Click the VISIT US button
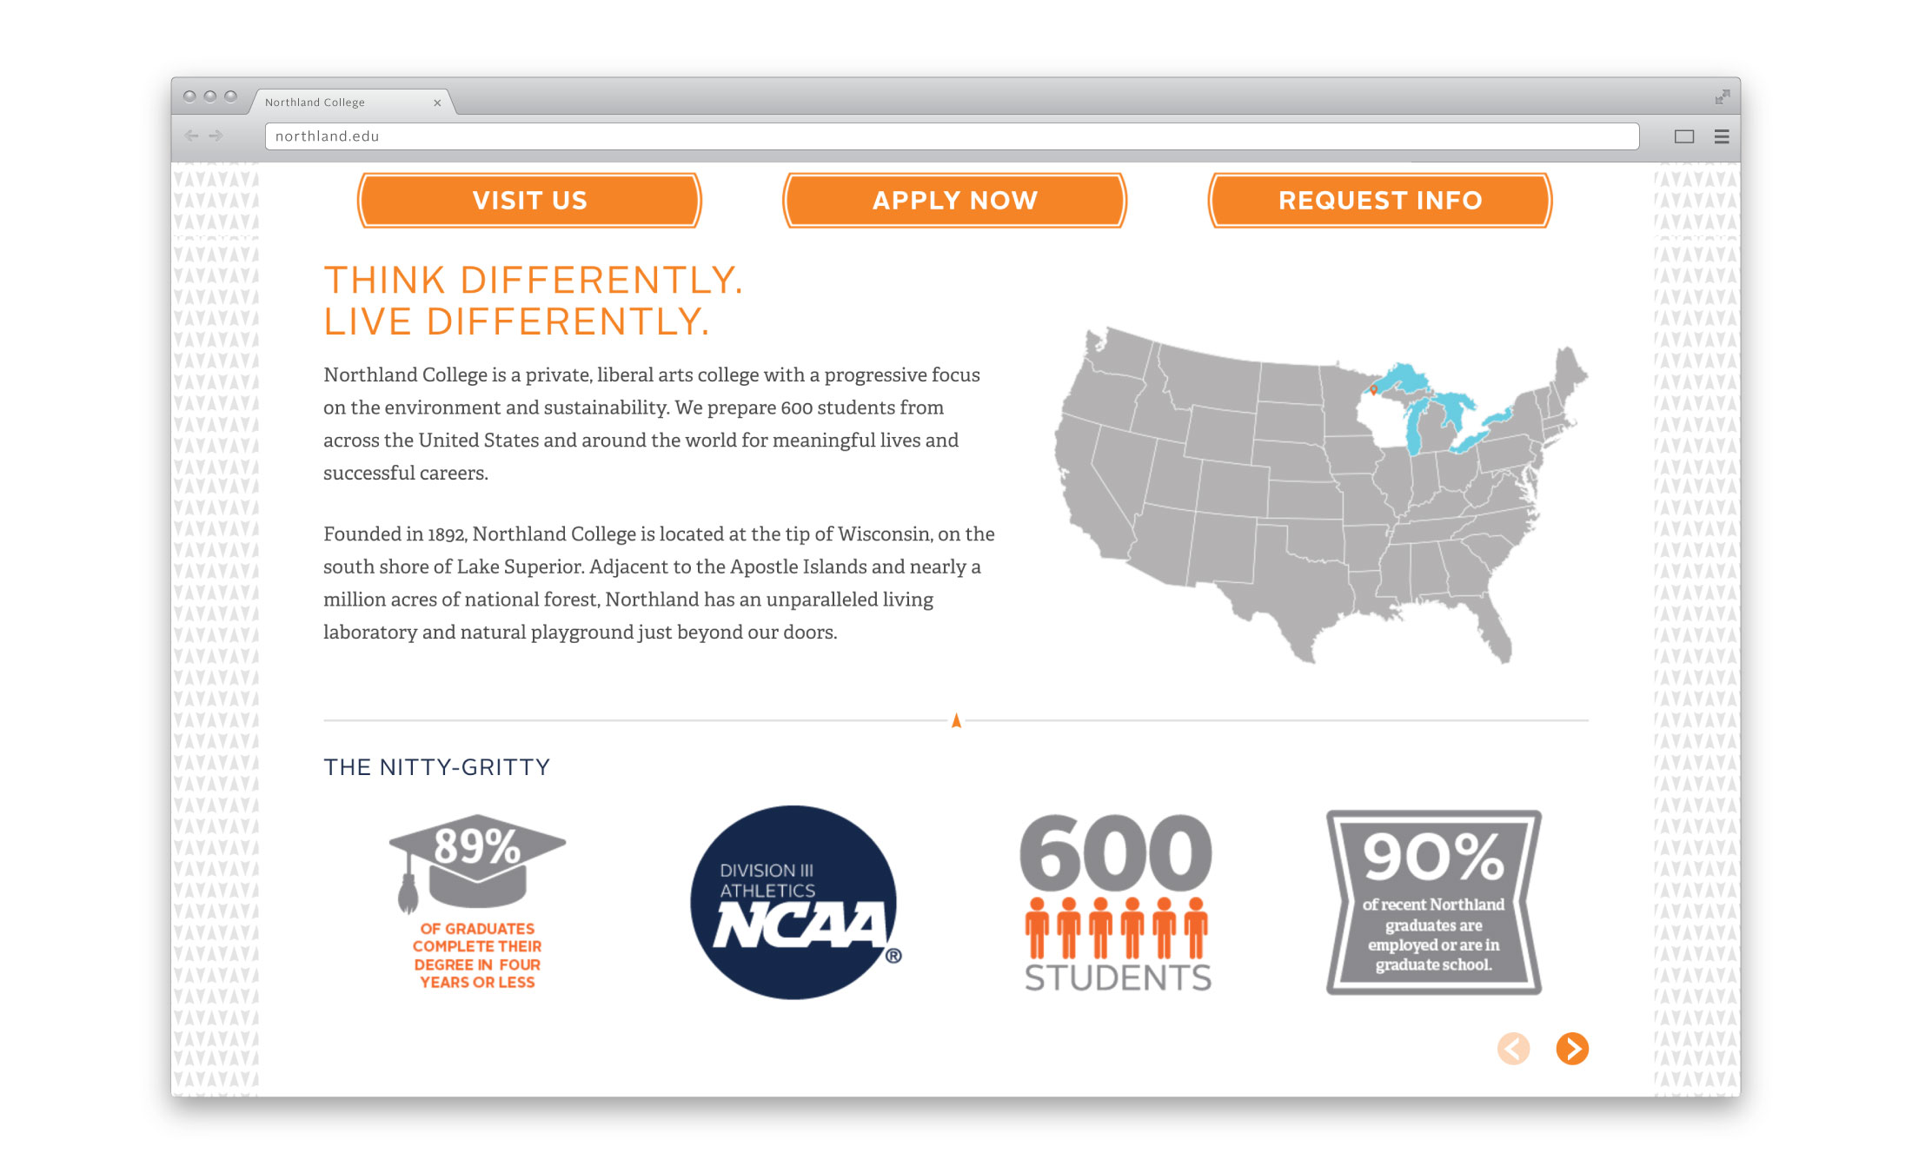The width and height of the screenshot is (1912, 1173). [x=530, y=202]
